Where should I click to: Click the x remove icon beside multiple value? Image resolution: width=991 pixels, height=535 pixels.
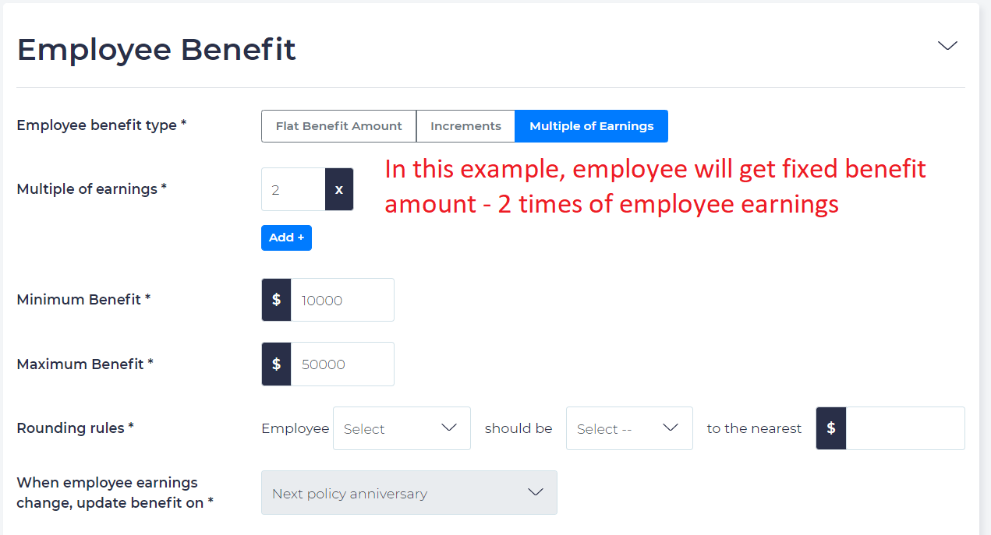tap(338, 188)
